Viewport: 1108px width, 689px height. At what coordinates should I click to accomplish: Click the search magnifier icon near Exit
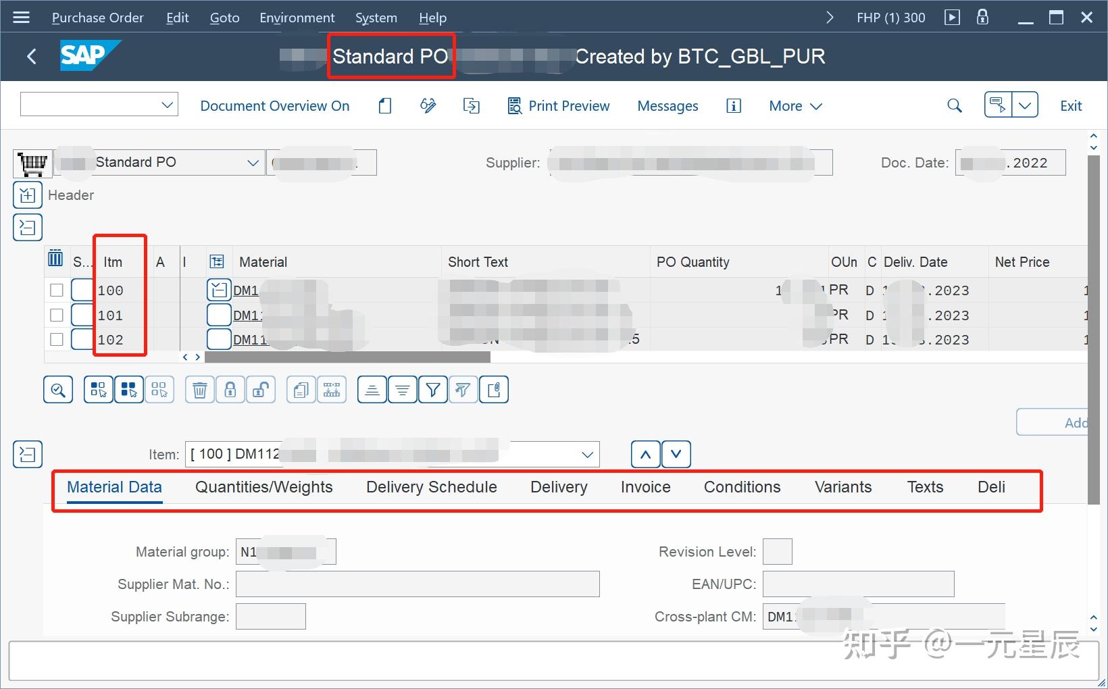tap(955, 105)
